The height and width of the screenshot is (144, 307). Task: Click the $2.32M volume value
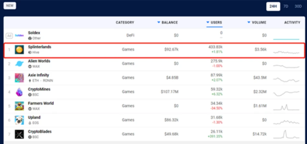click(x=260, y=92)
